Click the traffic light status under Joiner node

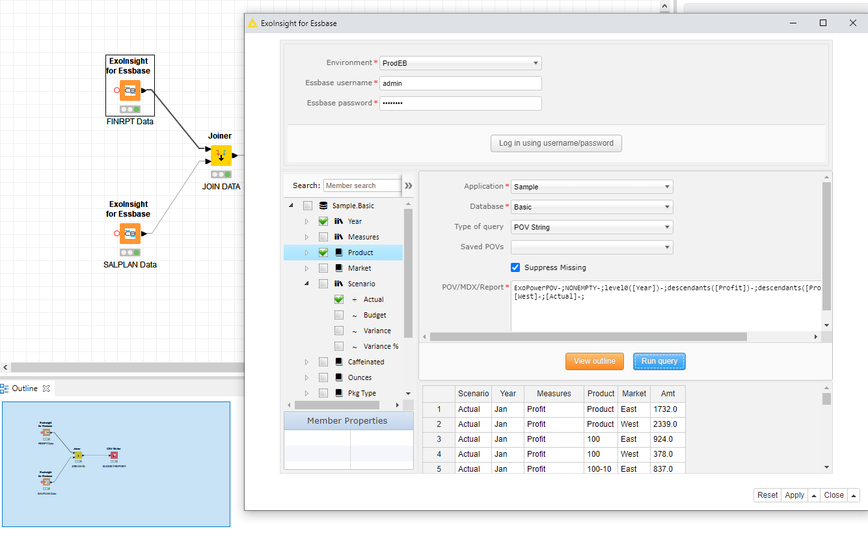[x=221, y=174]
